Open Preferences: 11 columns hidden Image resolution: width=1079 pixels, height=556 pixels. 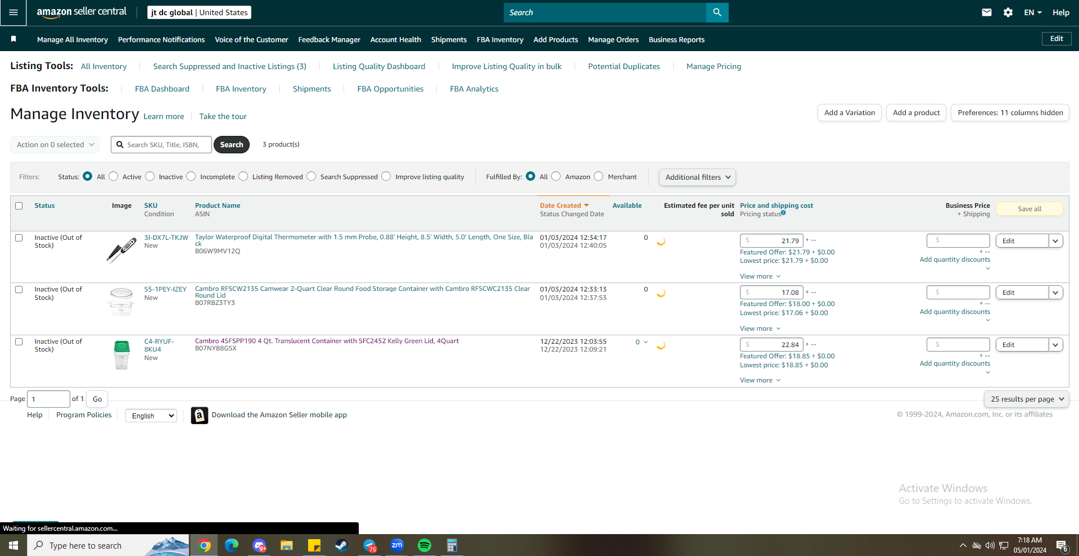tap(1010, 112)
